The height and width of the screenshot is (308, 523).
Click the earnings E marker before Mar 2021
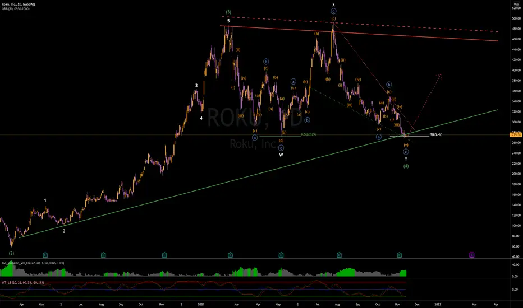pos(230,255)
